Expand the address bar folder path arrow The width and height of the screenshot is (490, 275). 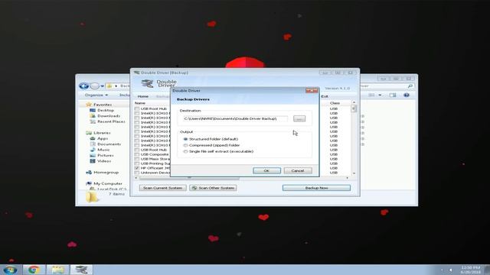116,86
